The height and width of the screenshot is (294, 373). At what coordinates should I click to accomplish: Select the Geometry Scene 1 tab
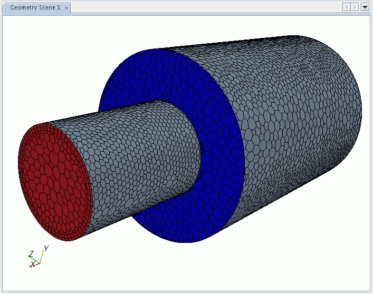(x=35, y=8)
